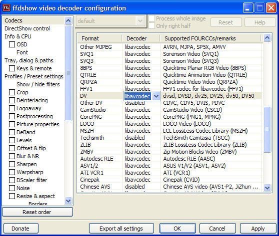This screenshot has height=236, width=279.
Task: Open the Font settings page
Action: coord(22,52)
